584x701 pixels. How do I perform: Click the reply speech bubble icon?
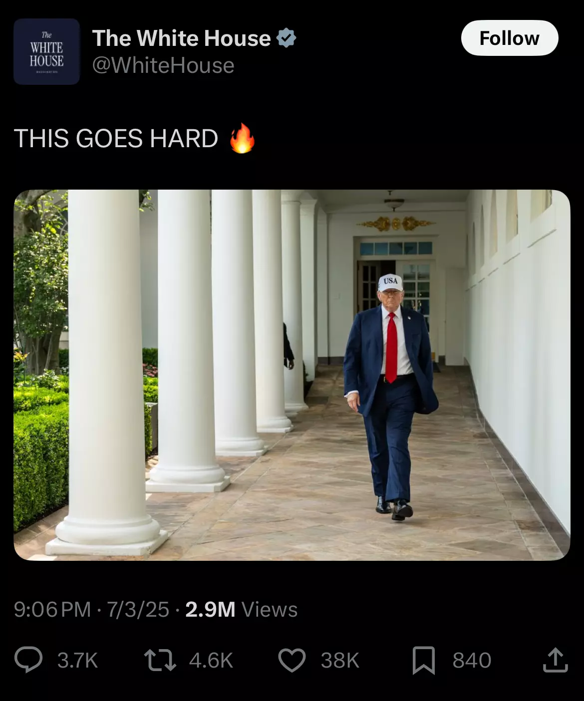[28, 660]
